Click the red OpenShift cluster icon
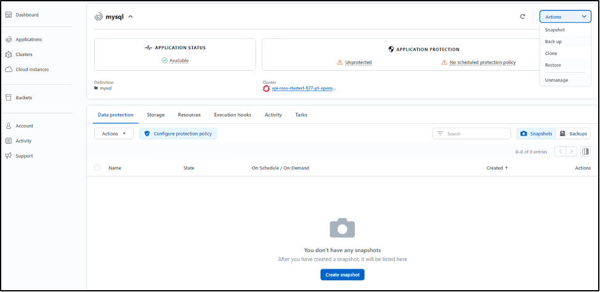 point(266,89)
